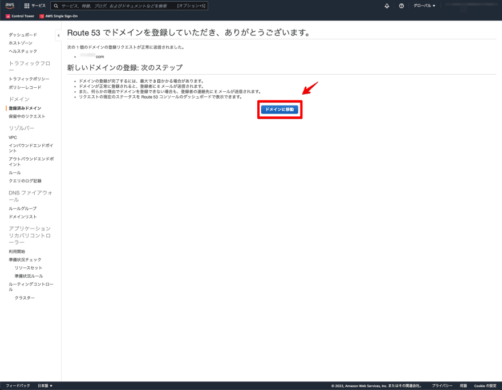Open ダッシュボード in sidebar
The image size is (502, 390).
click(23, 35)
